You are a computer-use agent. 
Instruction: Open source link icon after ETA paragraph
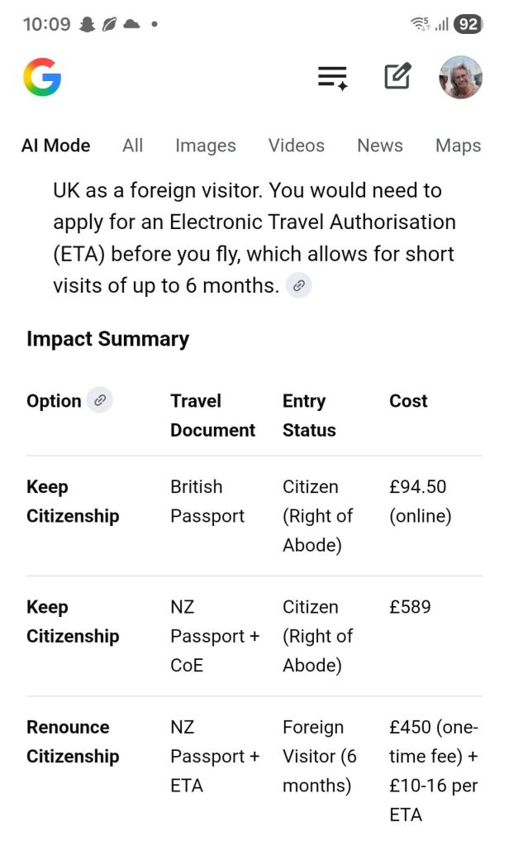[x=299, y=285]
